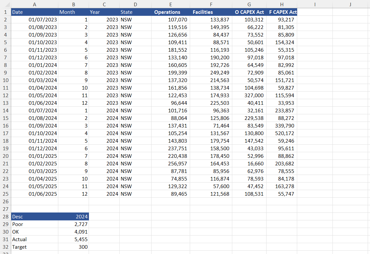This screenshot has width=370, height=254.
Task: Select row 28 header
Action: tap(5, 217)
